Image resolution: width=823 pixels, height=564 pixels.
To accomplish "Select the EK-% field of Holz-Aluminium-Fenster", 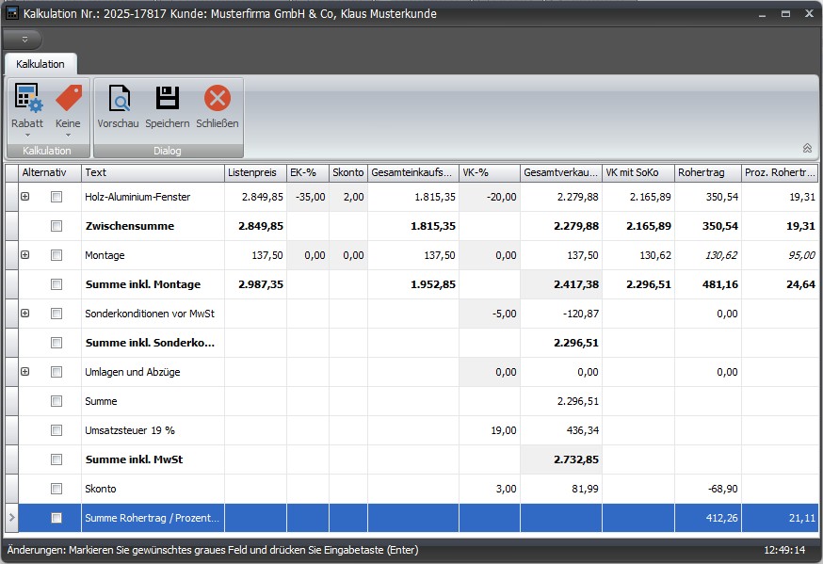I will coord(308,197).
